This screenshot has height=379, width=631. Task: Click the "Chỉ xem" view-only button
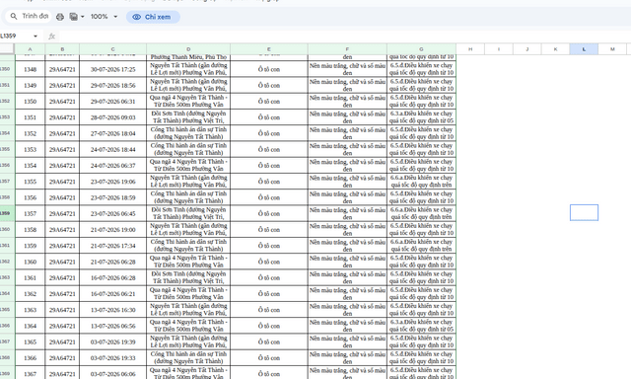pos(153,17)
